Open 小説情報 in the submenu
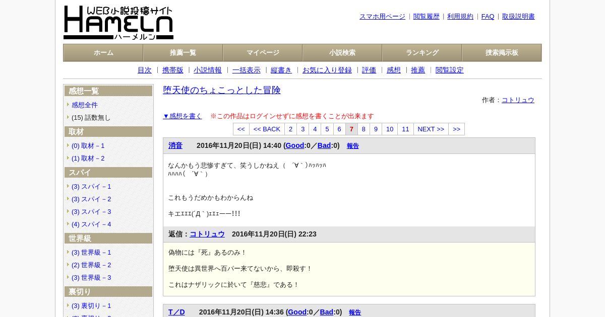The height and width of the screenshot is (317, 605). (x=208, y=70)
